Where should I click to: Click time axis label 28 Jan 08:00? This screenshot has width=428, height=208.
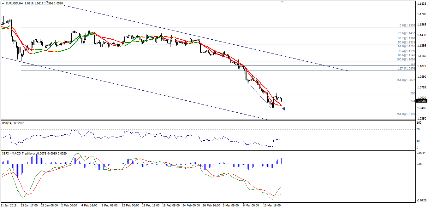pos(50,205)
